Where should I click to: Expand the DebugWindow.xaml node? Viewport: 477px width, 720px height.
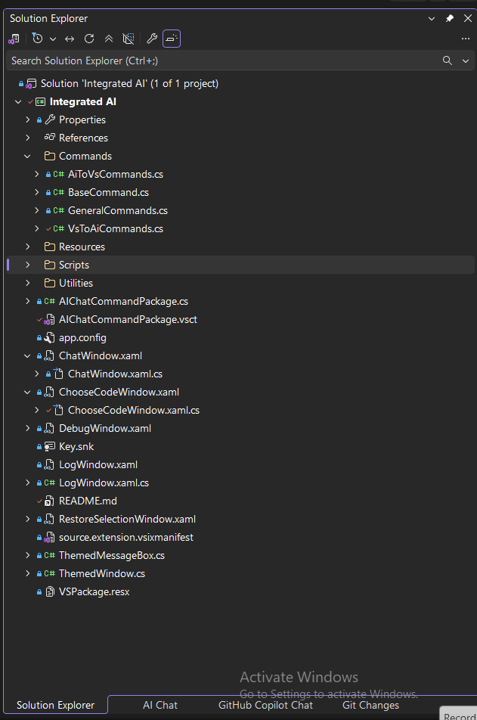coord(27,428)
